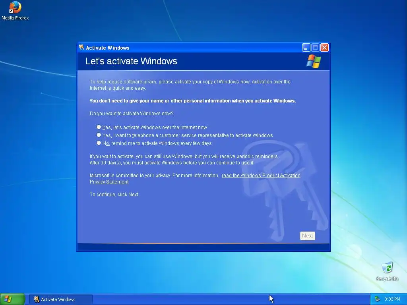Image resolution: width=407 pixels, height=305 pixels.
Task: Click the Next button
Action: 308,236
